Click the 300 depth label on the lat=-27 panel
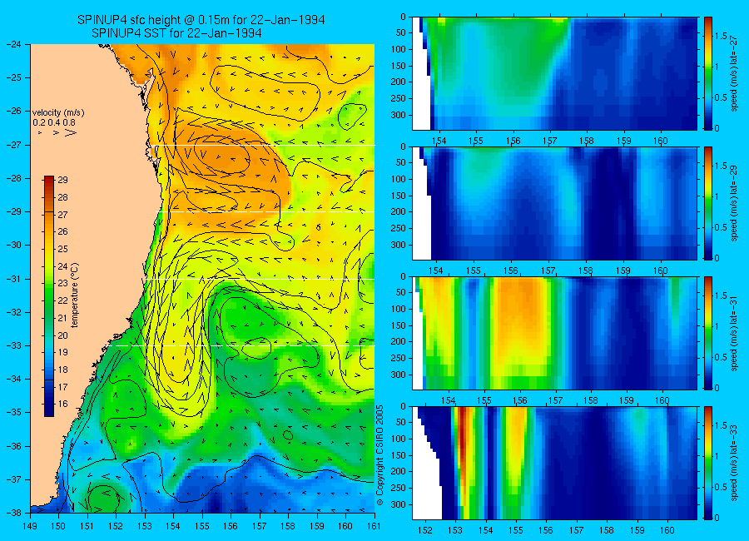 pos(398,115)
